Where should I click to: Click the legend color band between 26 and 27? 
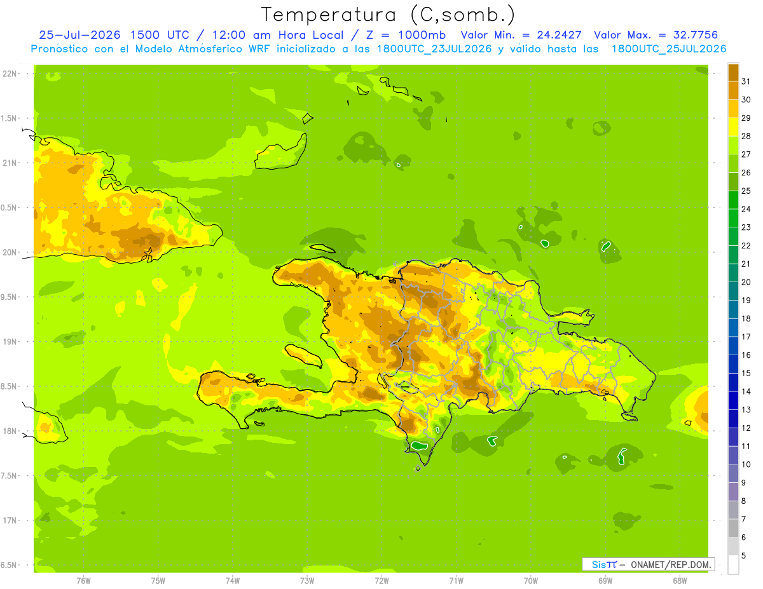click(733, 163)
